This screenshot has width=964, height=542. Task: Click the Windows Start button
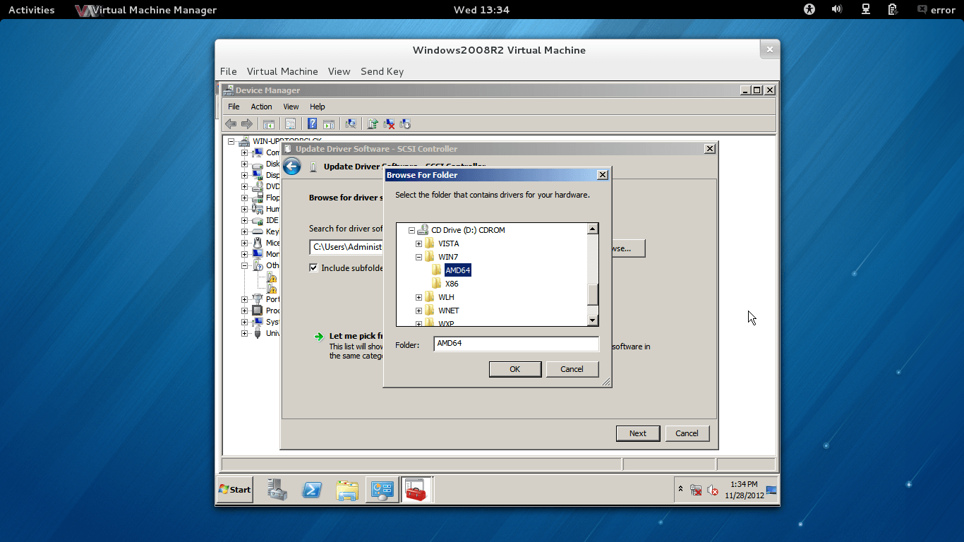(234, 490)
